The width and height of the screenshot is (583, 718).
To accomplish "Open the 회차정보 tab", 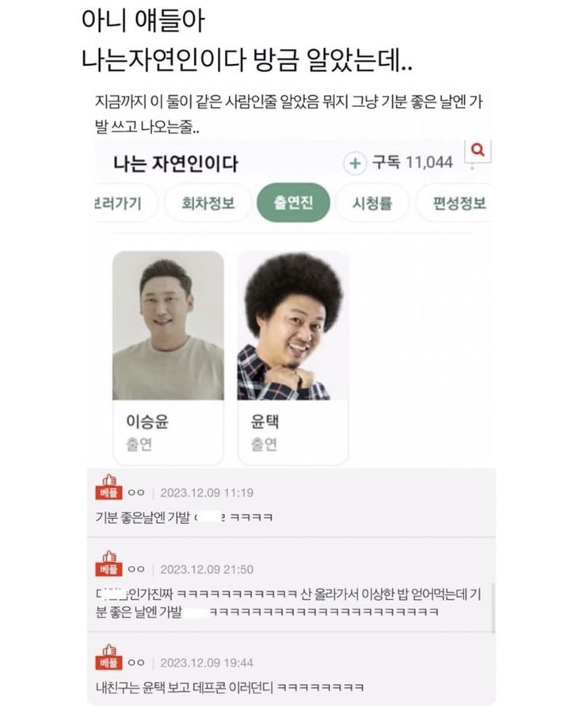I will point(208,203).
